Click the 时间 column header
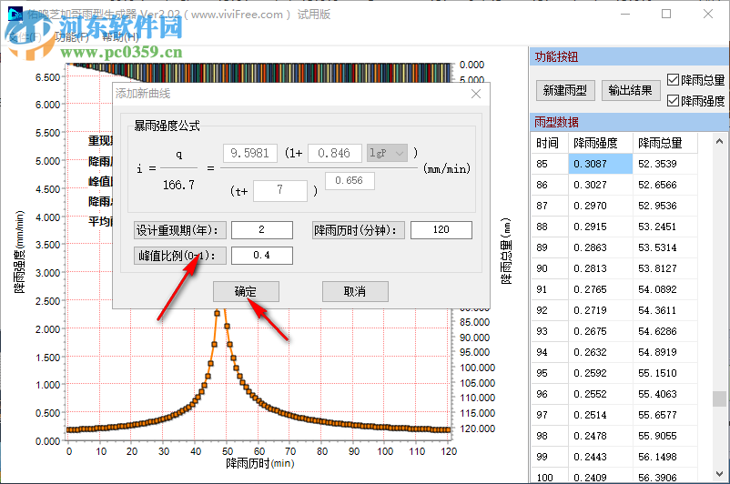Viewport: 730px width, 484px height. click(550, 143)
